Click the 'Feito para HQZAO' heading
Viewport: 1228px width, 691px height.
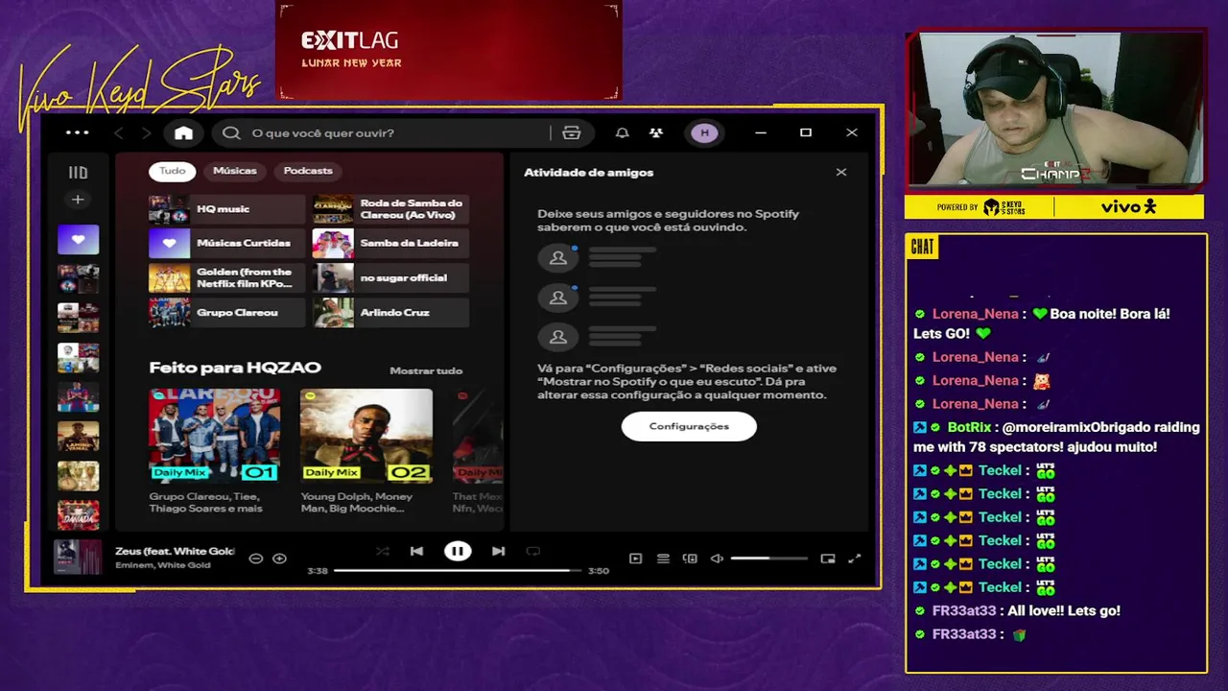pyautogui.click(x=235, y=368)
